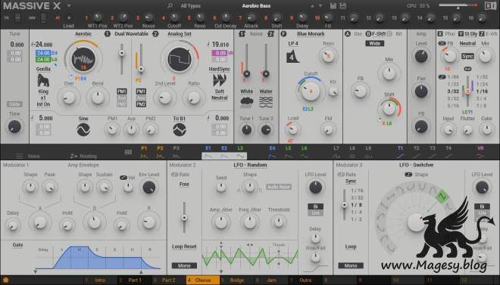Image resolution: width=500 pixels, height=285 pixels.
Task: Turn the Cutoff filter knob
Action: click(x=310, y=91)
